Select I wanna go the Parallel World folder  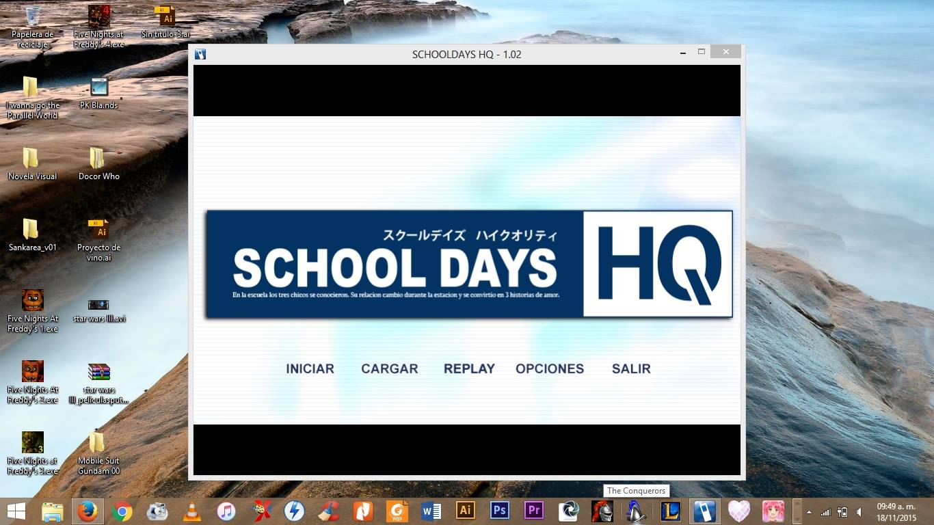click(x=32, y=98)
